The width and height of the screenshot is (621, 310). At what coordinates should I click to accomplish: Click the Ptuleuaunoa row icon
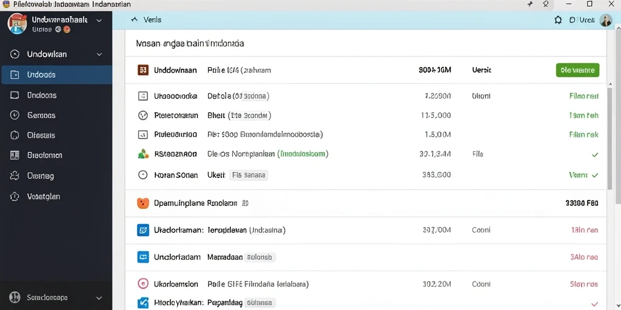click(x=143, y=135)
